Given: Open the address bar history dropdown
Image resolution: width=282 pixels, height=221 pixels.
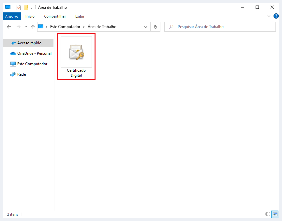Looking at the screenshot, I should point(146,27).
